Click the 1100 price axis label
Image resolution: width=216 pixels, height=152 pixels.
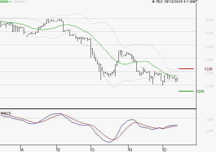[x=209, y=86]
